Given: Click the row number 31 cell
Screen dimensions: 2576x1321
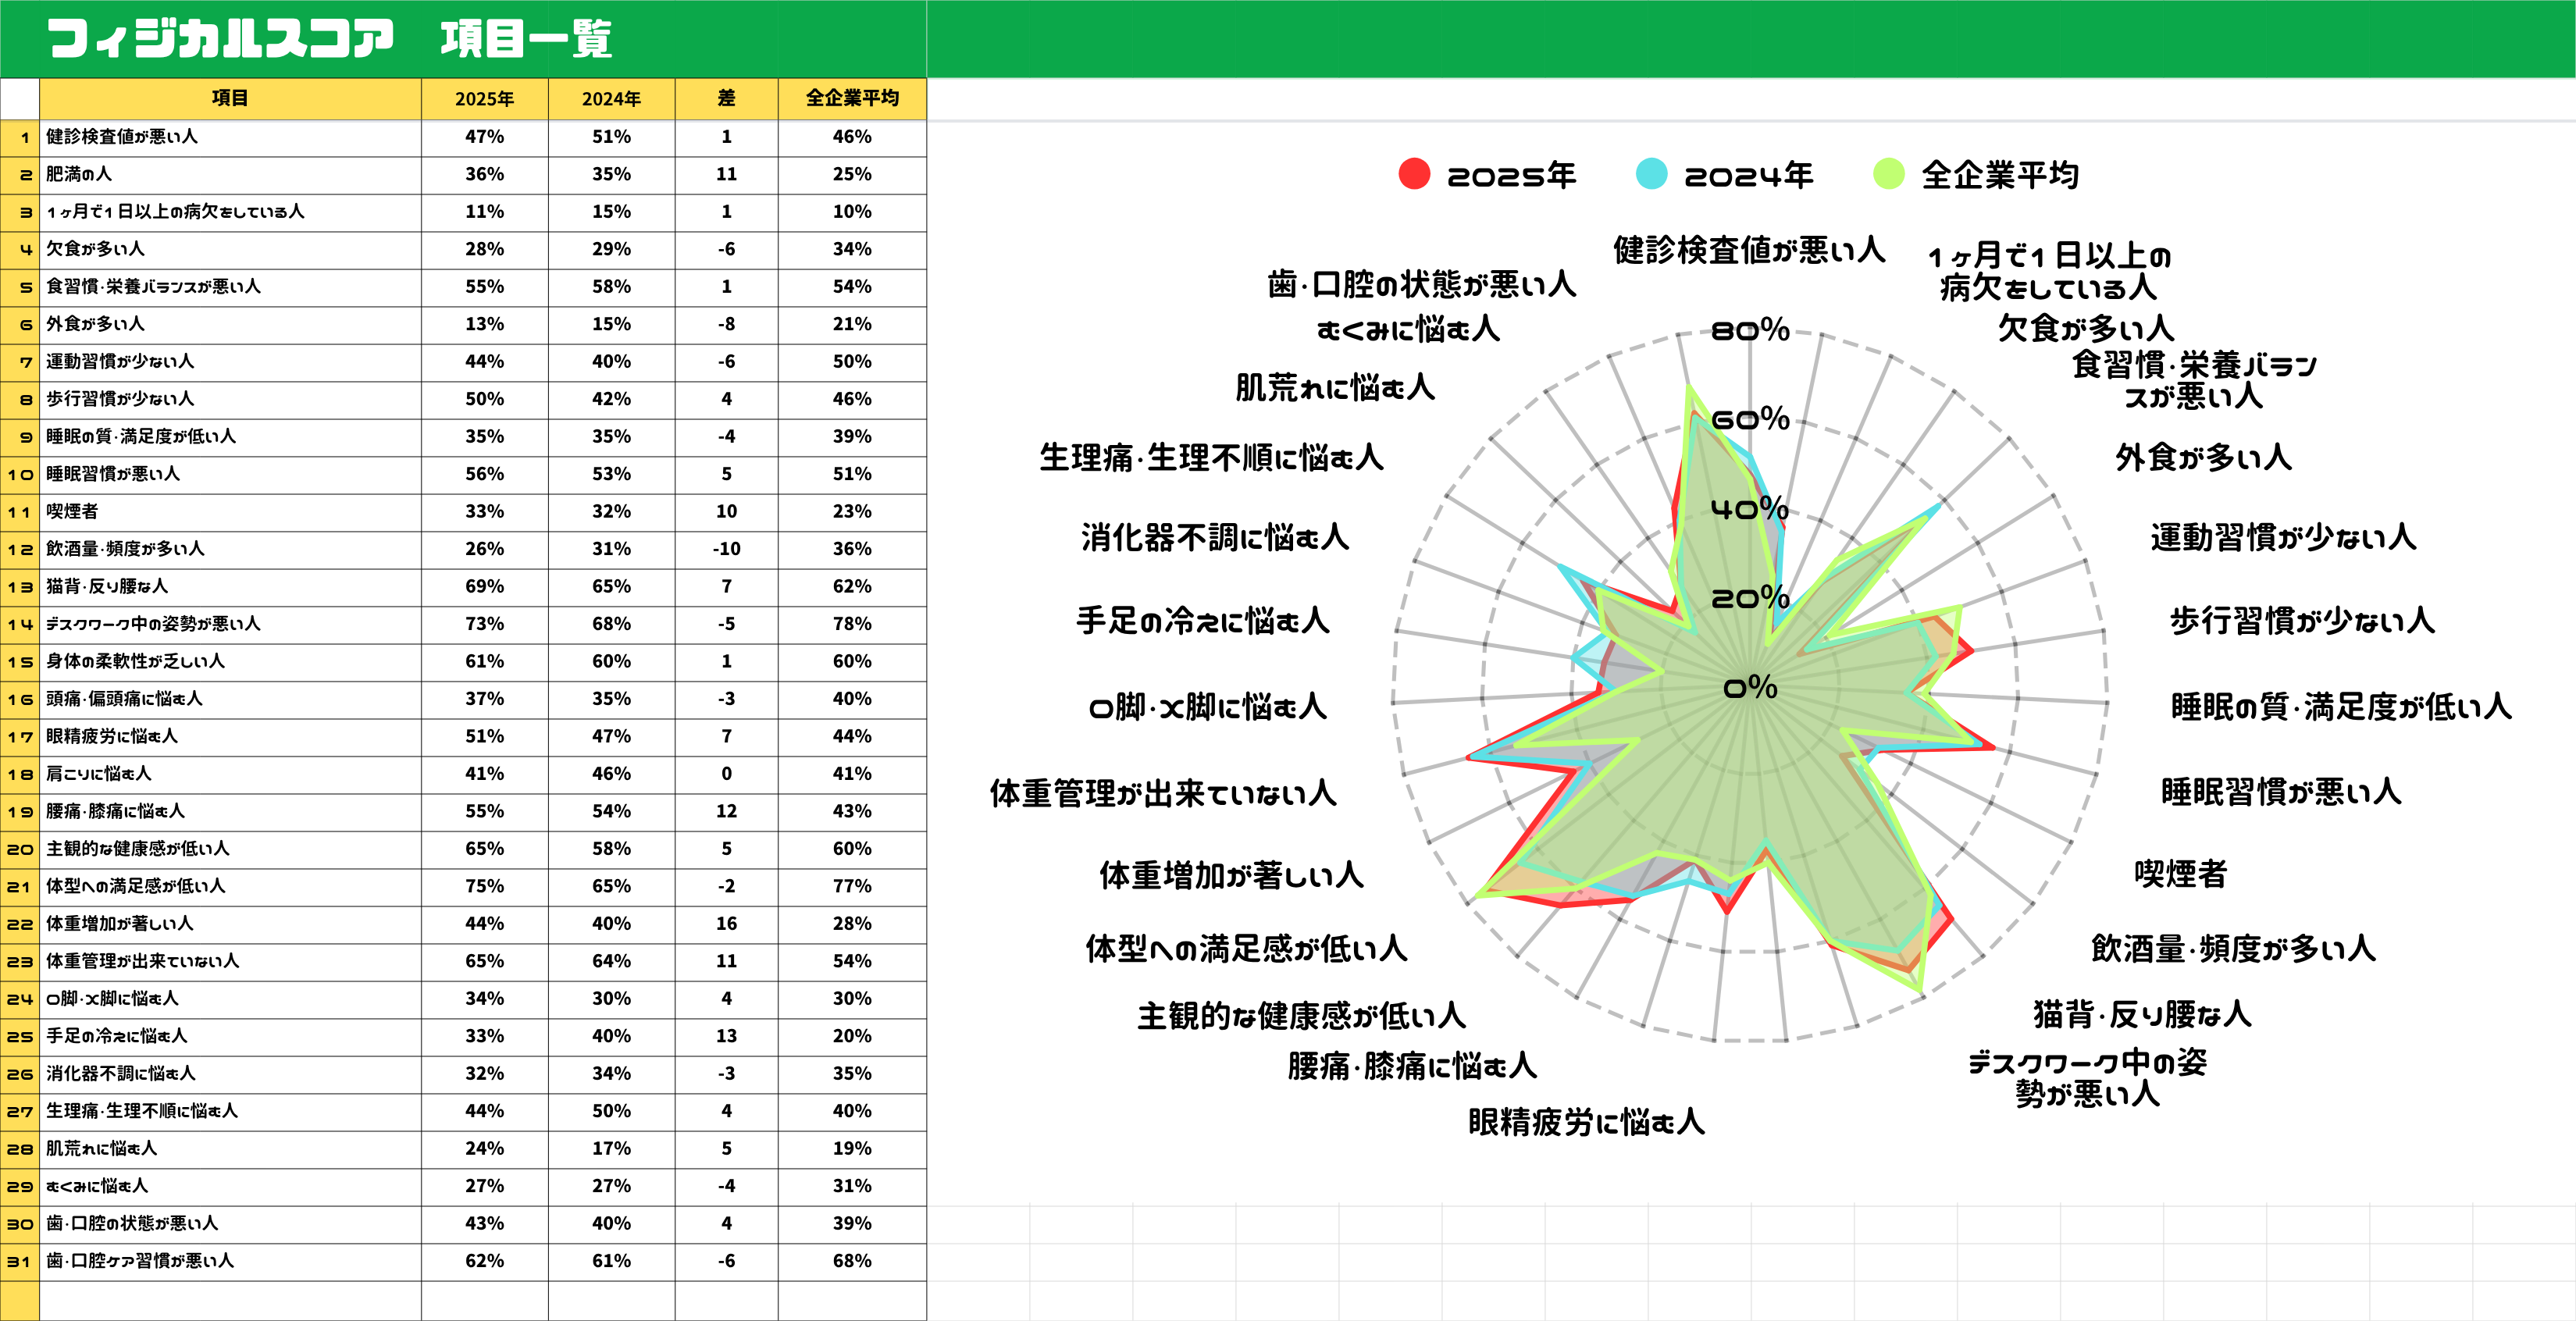Looking at the screenshot, I should (x=20, y=1262).
